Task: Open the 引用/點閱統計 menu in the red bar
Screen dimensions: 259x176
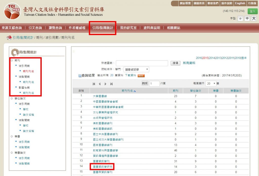Action: click(103, 28)
